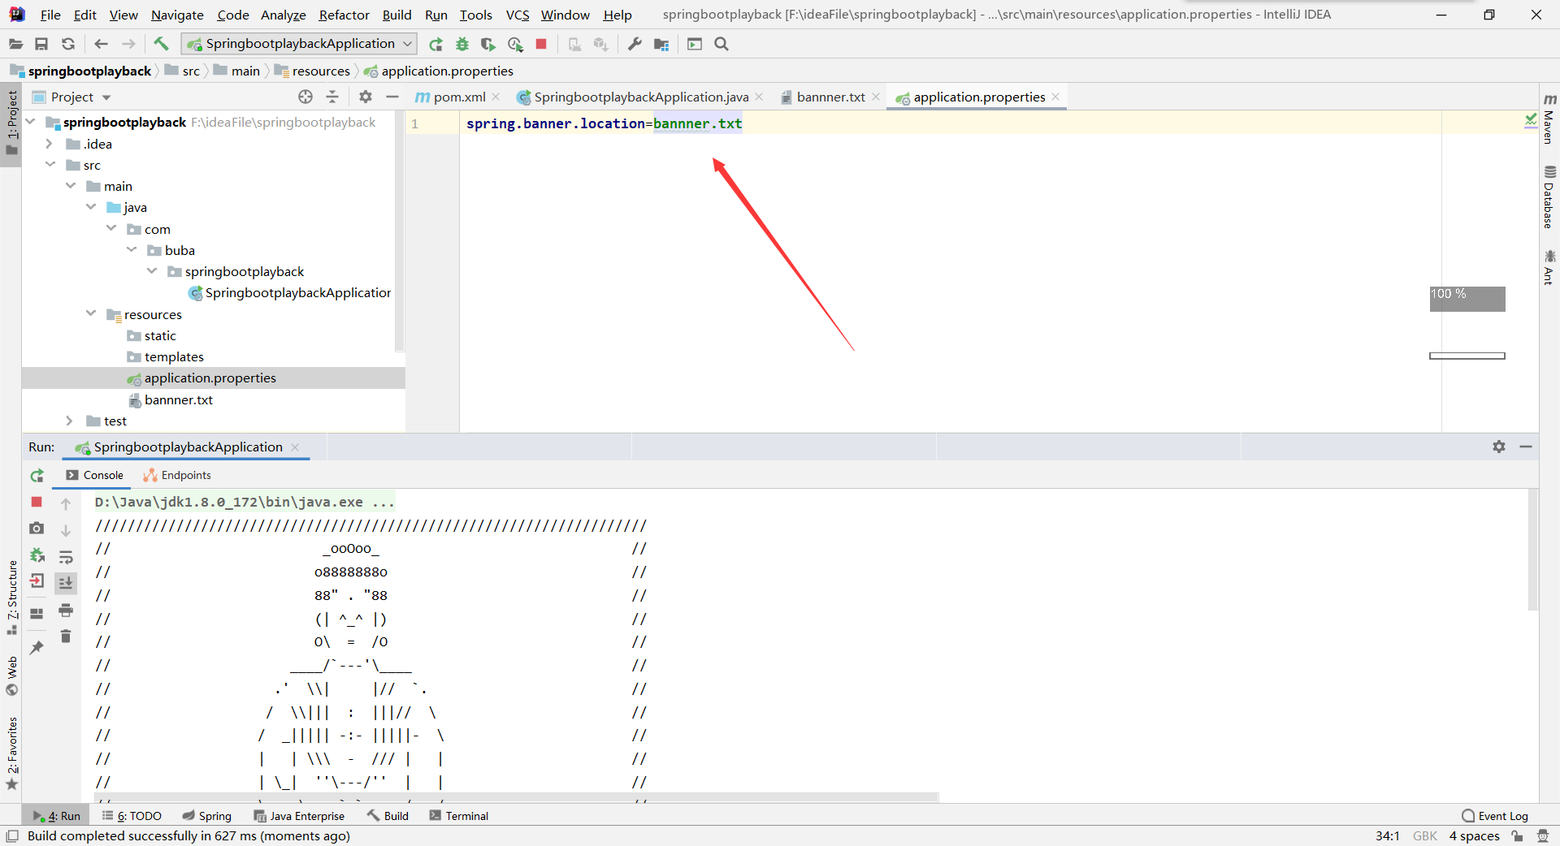Image resolution: width=1560 pixels, height=846 pixels.
Task: Click resources in the breadcrumb path
Action: tap(321, 71)
